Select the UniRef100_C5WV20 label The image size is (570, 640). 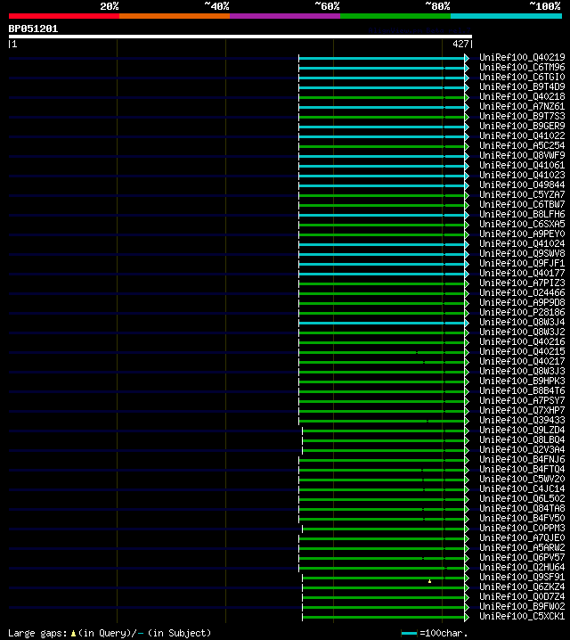pyautogui.click(x=522, y=479)
